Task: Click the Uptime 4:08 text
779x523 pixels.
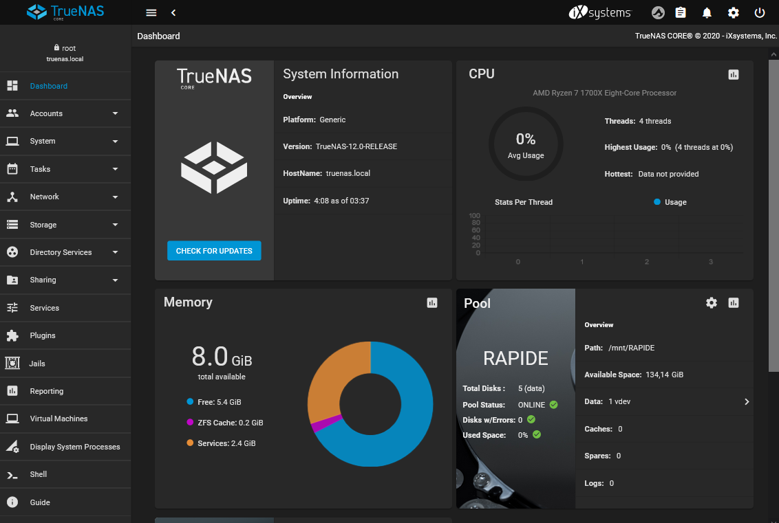Action: point(326,201)
